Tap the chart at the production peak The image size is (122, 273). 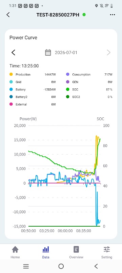[97, 136]
